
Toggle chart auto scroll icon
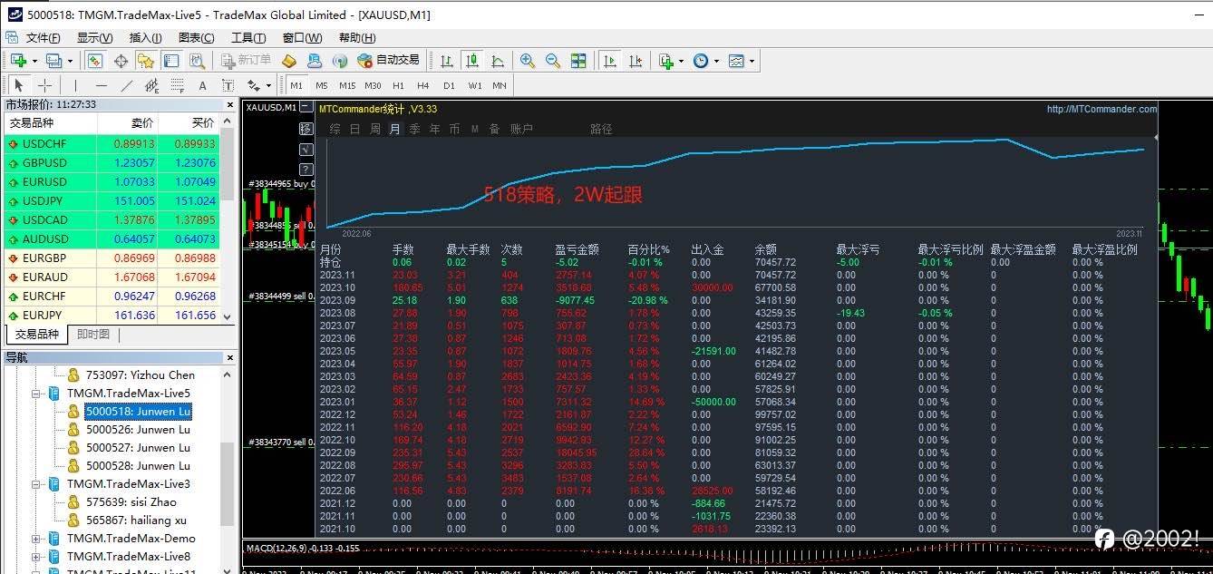point(610,61)
